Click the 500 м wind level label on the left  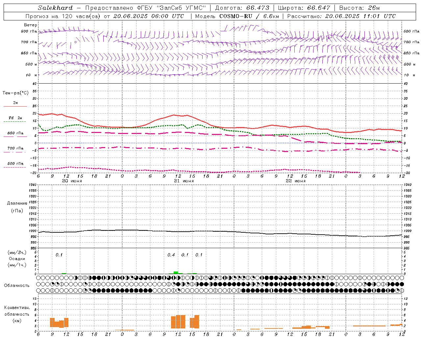pyautogui.click(x=32, y=64)
